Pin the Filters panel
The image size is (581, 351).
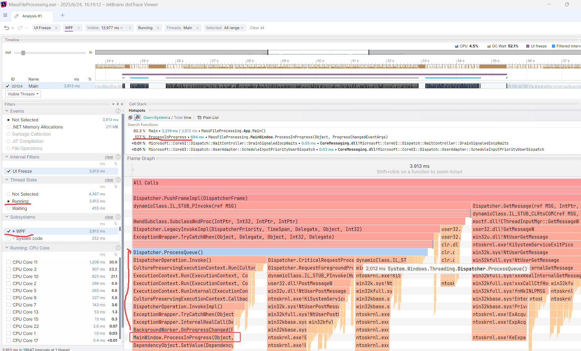click(x=118, y=104)
